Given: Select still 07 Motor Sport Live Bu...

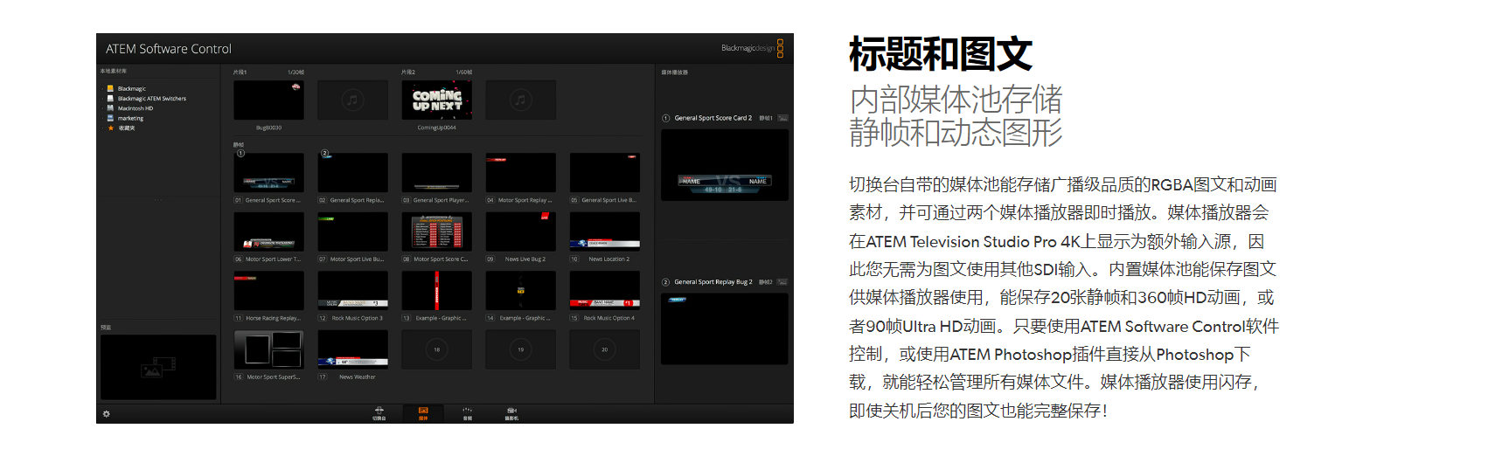Looking at the screenshot, I should tap(352, 231).
